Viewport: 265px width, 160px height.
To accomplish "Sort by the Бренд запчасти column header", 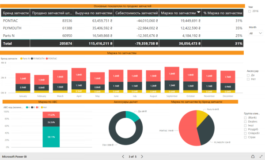I will 15,13.
